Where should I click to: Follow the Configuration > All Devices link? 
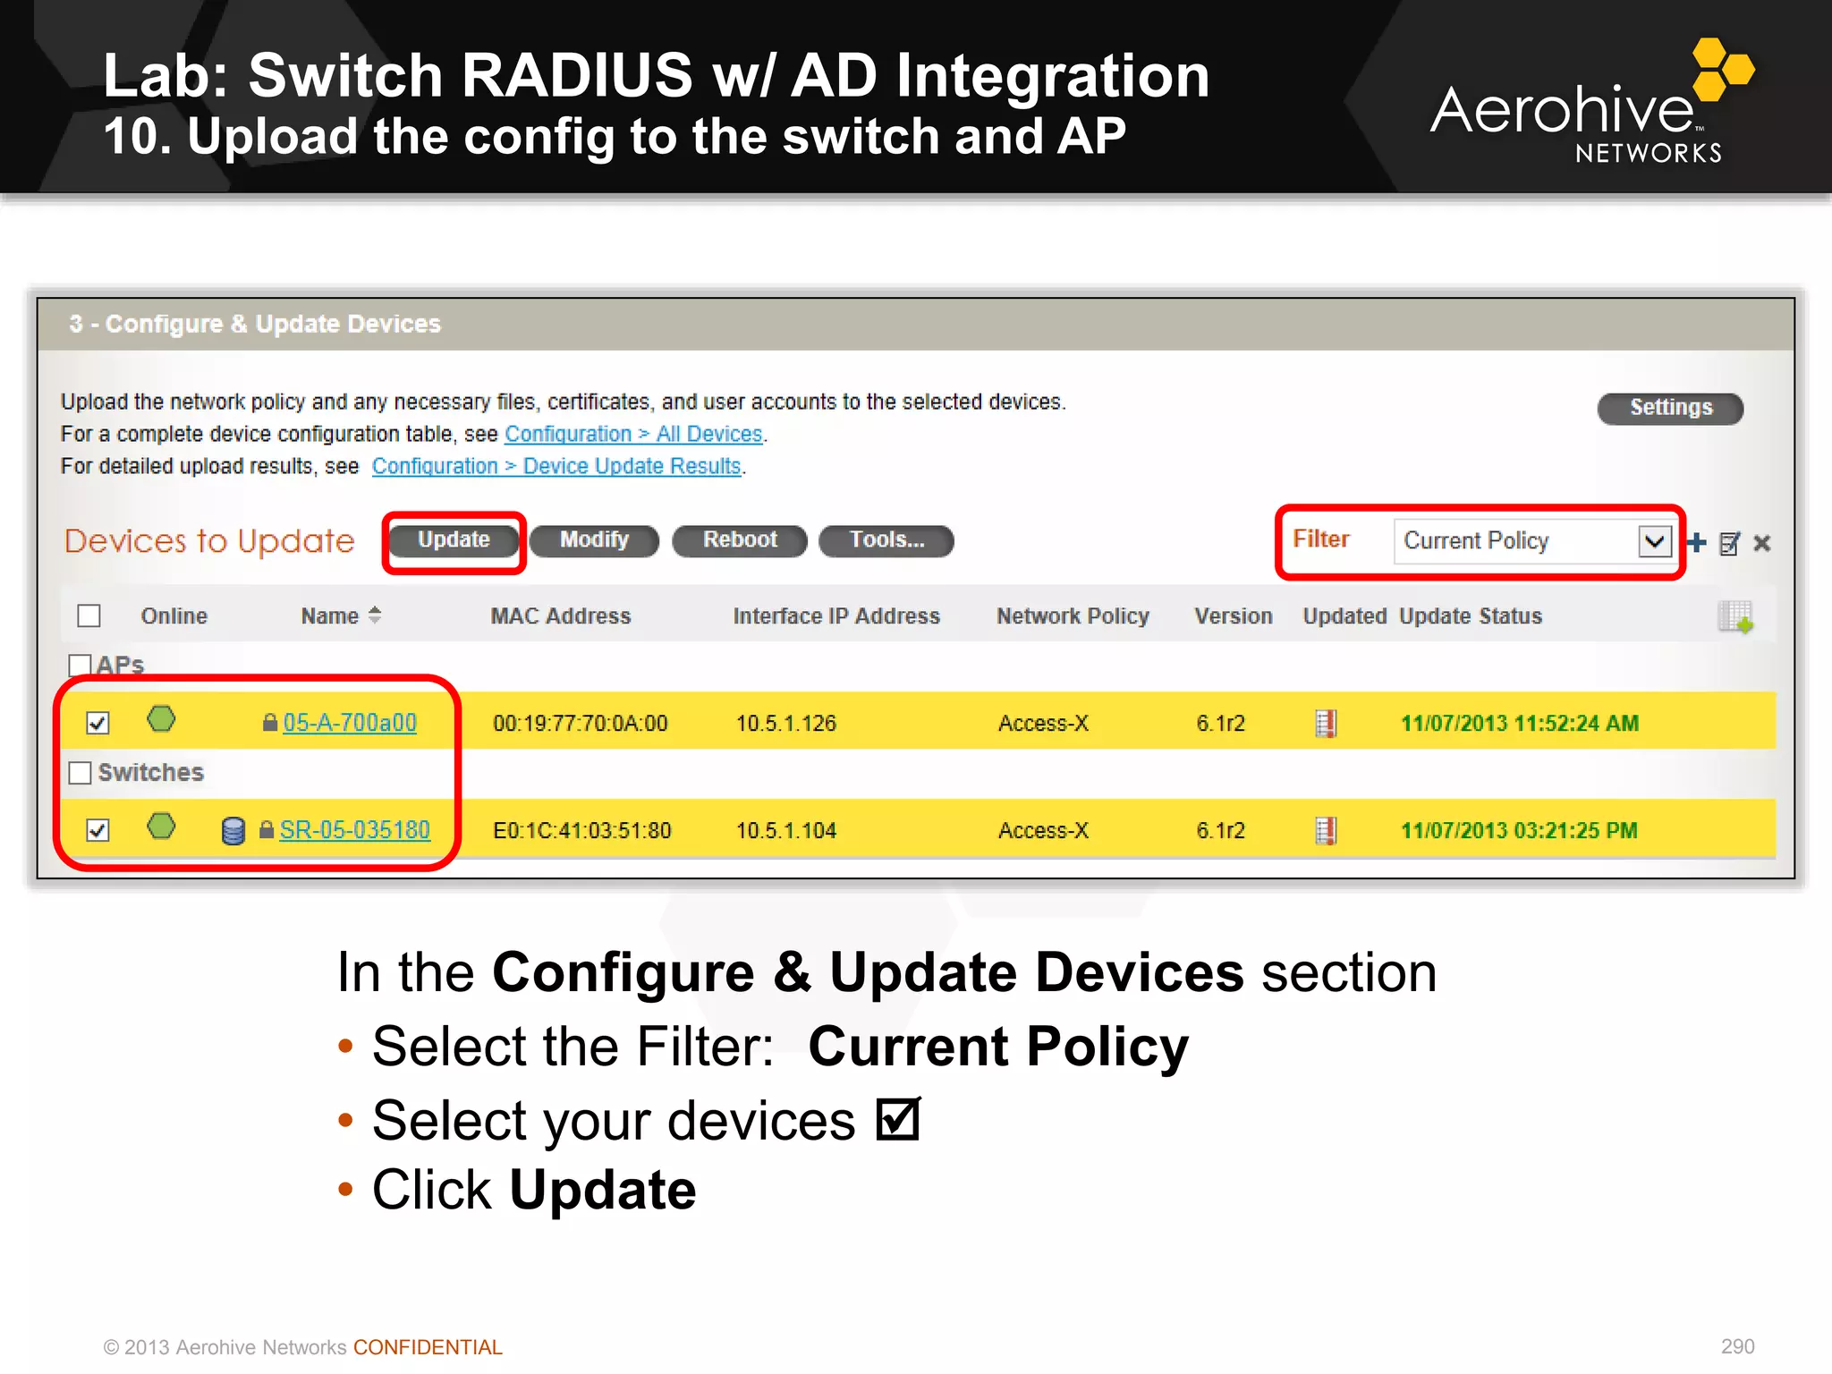(633, 434)
